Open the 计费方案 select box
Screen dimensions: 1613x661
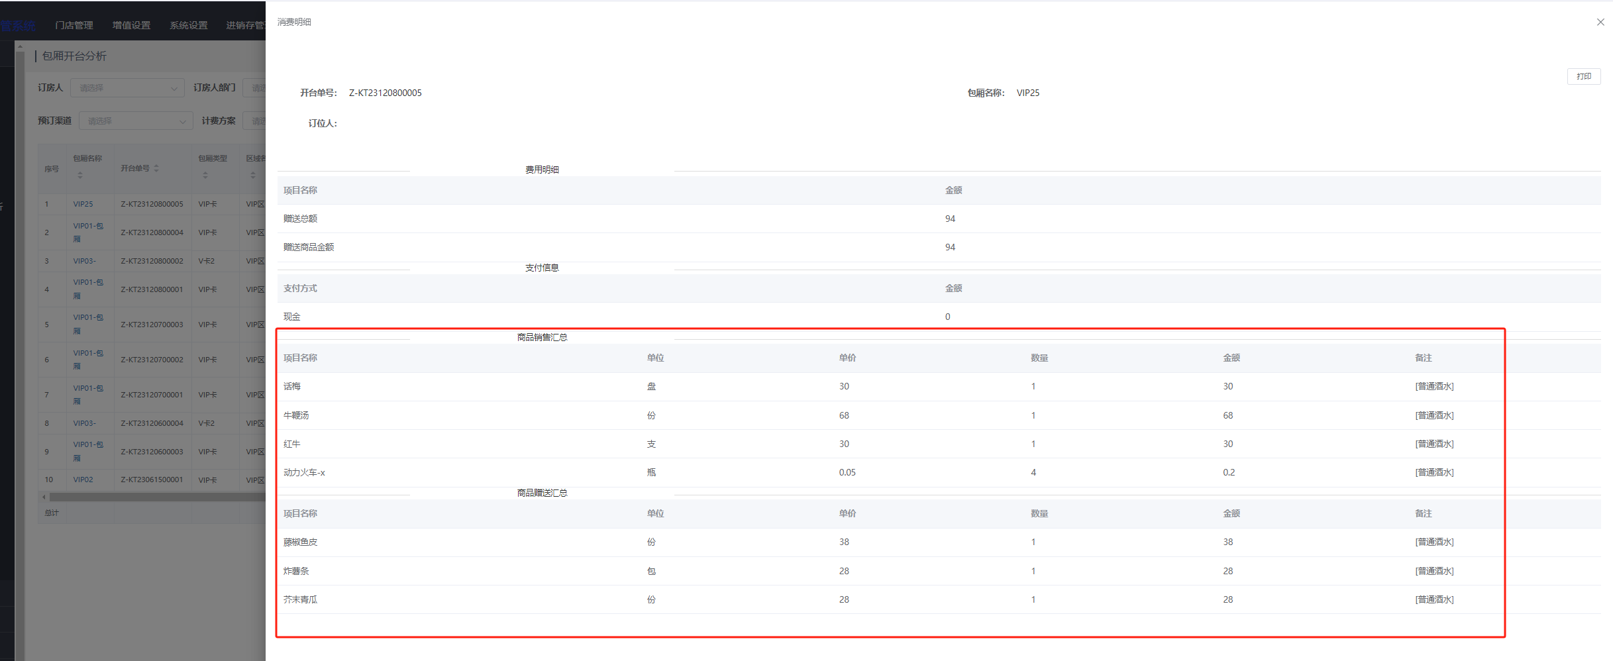(254, 121)
